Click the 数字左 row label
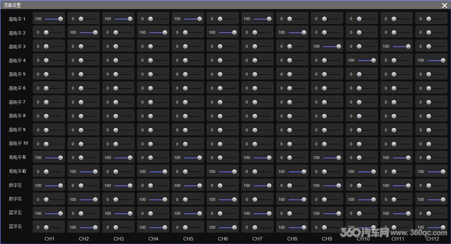The height and width of the screenshot is (244, 451). tap(15, 185)
